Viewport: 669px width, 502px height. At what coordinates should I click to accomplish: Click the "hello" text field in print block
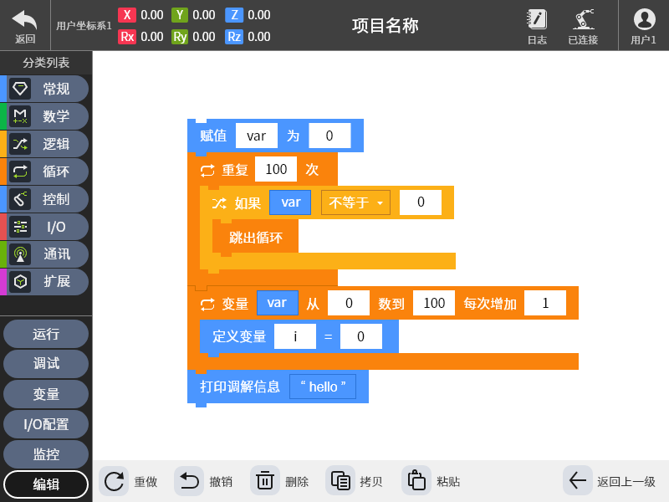click(x=323, y=386)
